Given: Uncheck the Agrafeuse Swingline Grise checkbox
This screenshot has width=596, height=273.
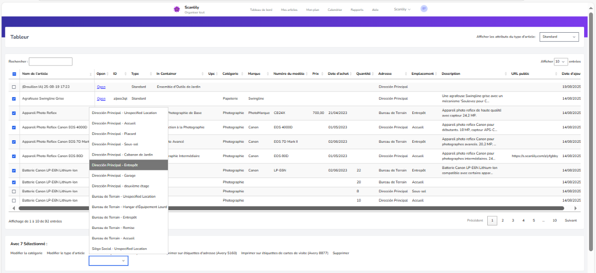Looking at the screenshot, I should pos(14,99).
